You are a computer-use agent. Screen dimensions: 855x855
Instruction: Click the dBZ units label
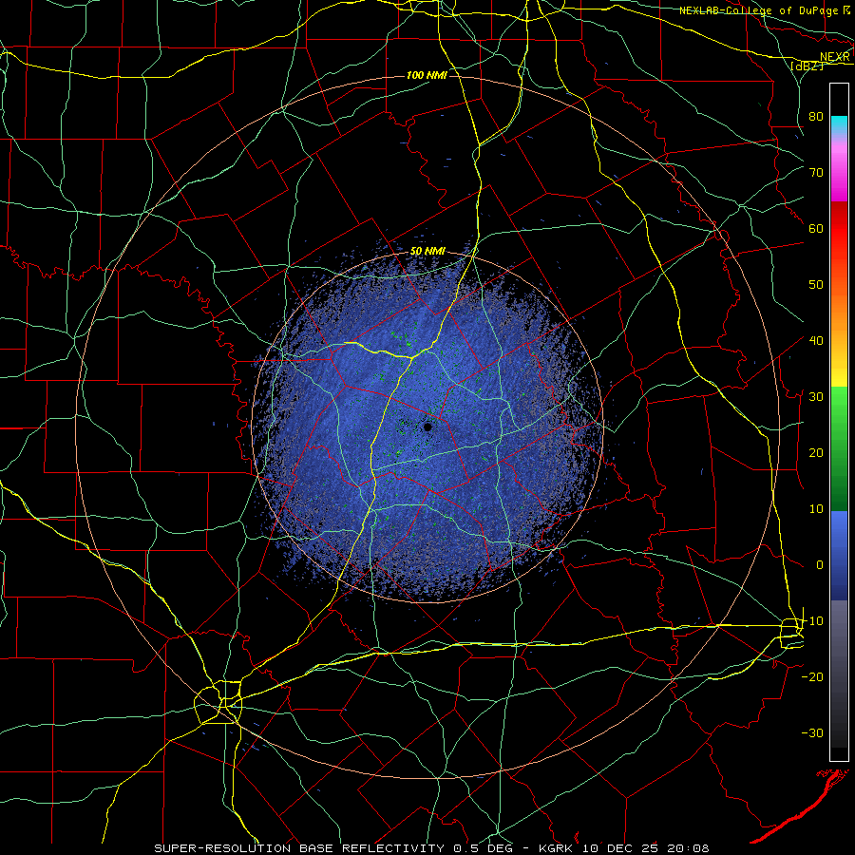[x=807, y=66]
